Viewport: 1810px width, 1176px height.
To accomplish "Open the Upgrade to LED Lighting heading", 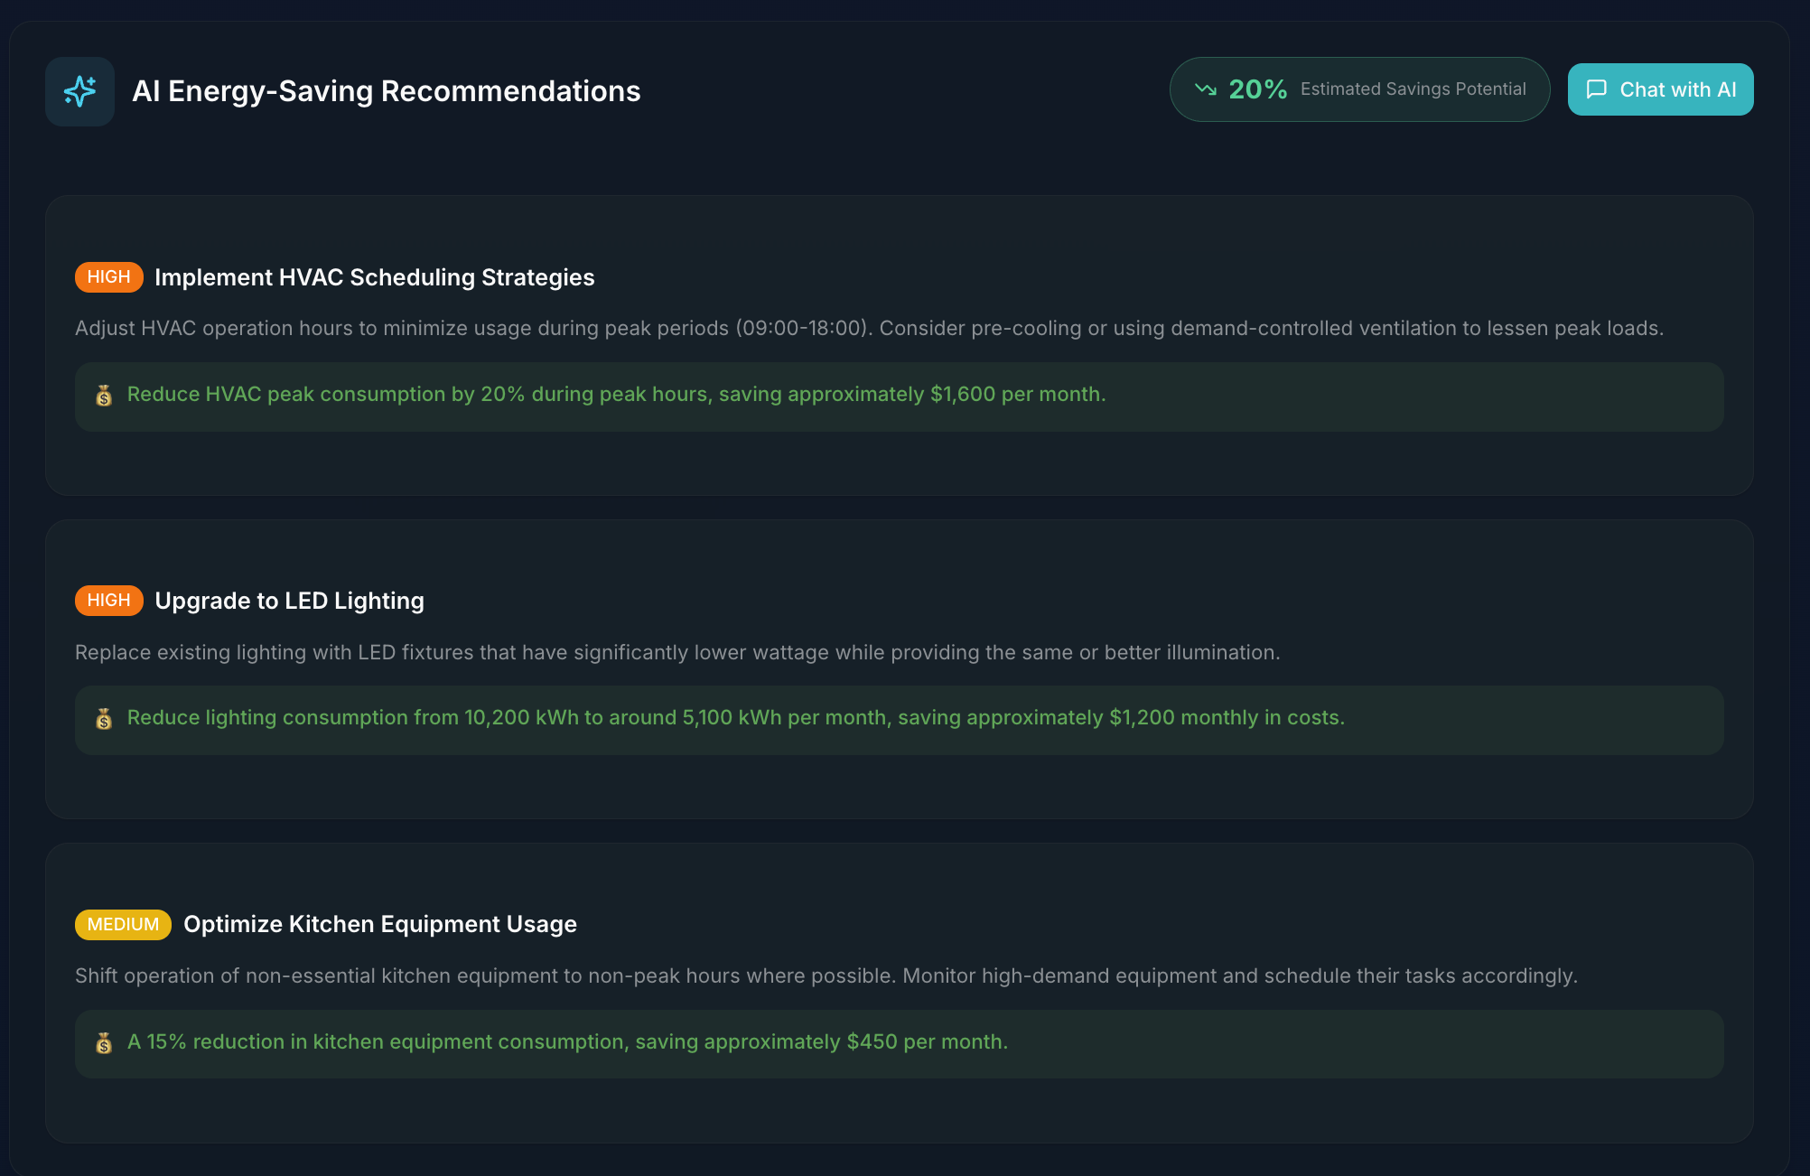I will coord(290,600).
